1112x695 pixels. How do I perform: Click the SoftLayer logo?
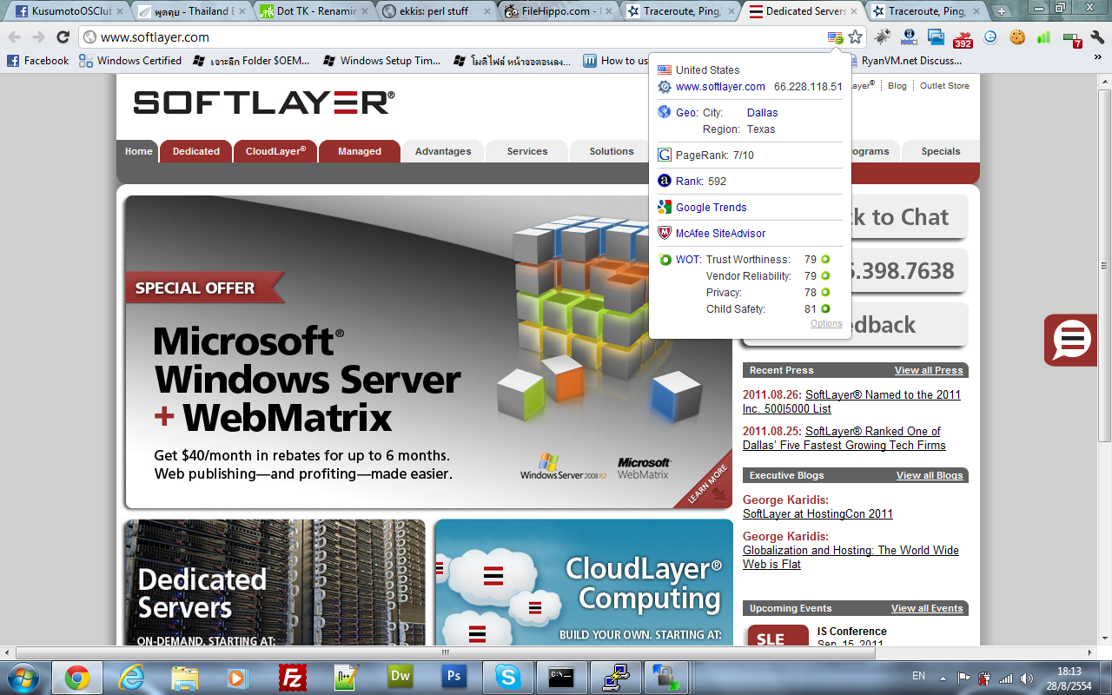tap(264, 103)
